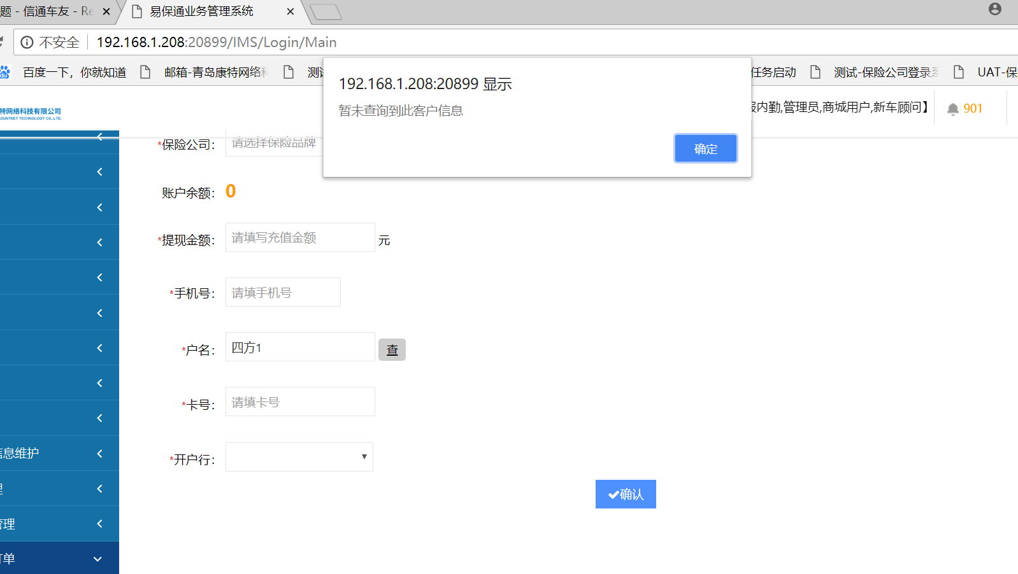The image size is (1018, 574).
Task: Click the page icon of 邮箱-青岛康特网络 bookmark
Action: coord(145,72)
